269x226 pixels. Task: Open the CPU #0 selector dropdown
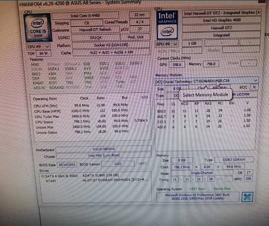pyautogui.click(x=36, y=46)
